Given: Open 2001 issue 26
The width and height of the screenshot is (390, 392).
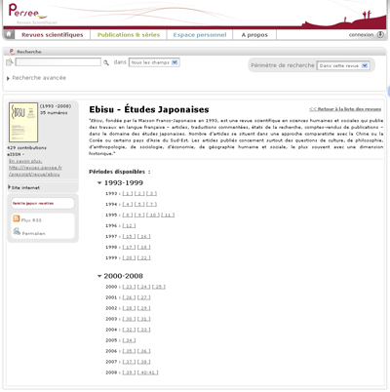Looking at the screenshot, I should point(129,297).
